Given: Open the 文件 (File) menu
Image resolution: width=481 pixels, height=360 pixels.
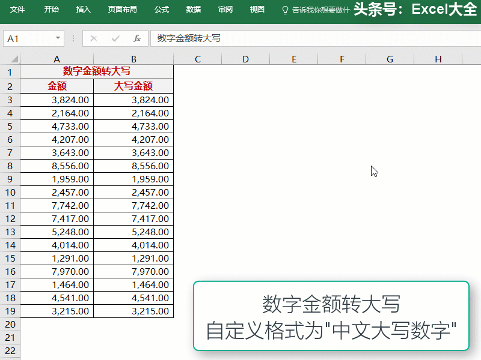Looking at the screenshot, I should [17, 9].
